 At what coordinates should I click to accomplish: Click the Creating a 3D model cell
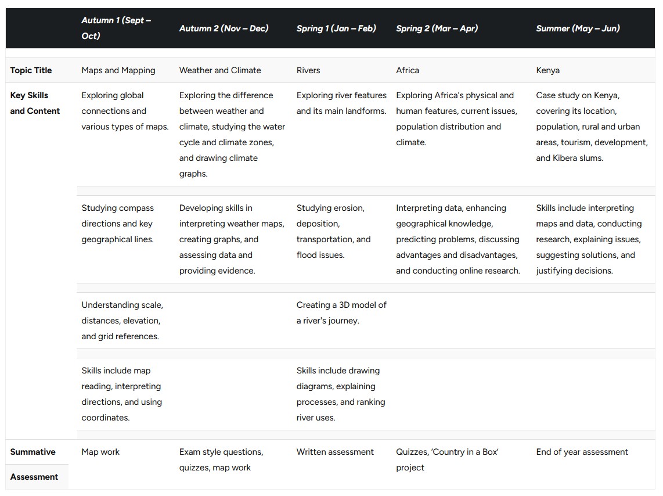click(x=341, y=312)
